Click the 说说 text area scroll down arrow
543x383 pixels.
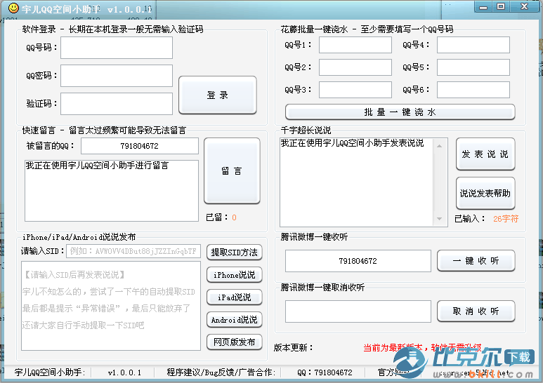(x=440, y=219)
